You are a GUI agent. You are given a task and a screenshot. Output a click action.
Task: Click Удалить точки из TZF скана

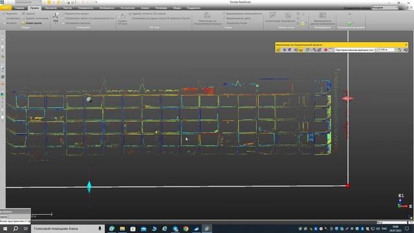[x=147, y=14]
